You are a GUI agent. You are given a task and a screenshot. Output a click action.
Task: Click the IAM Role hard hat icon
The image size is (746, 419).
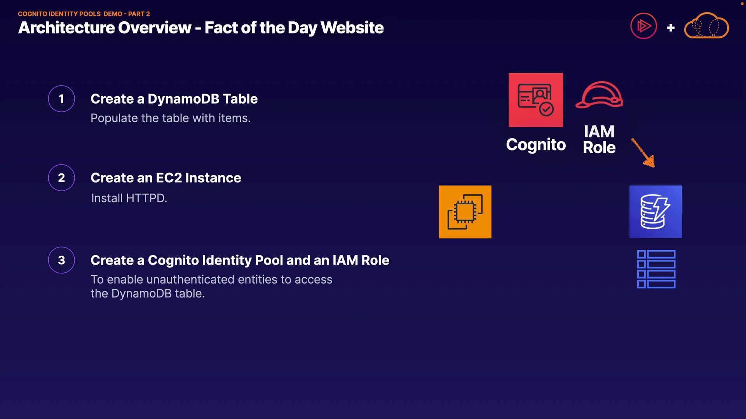tap(599, 95)
